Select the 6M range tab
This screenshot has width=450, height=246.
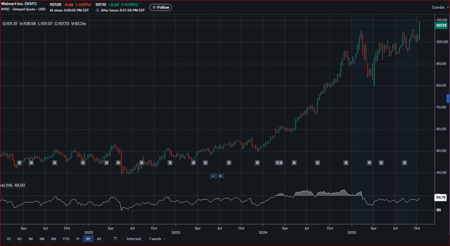[x=53, y=239]
